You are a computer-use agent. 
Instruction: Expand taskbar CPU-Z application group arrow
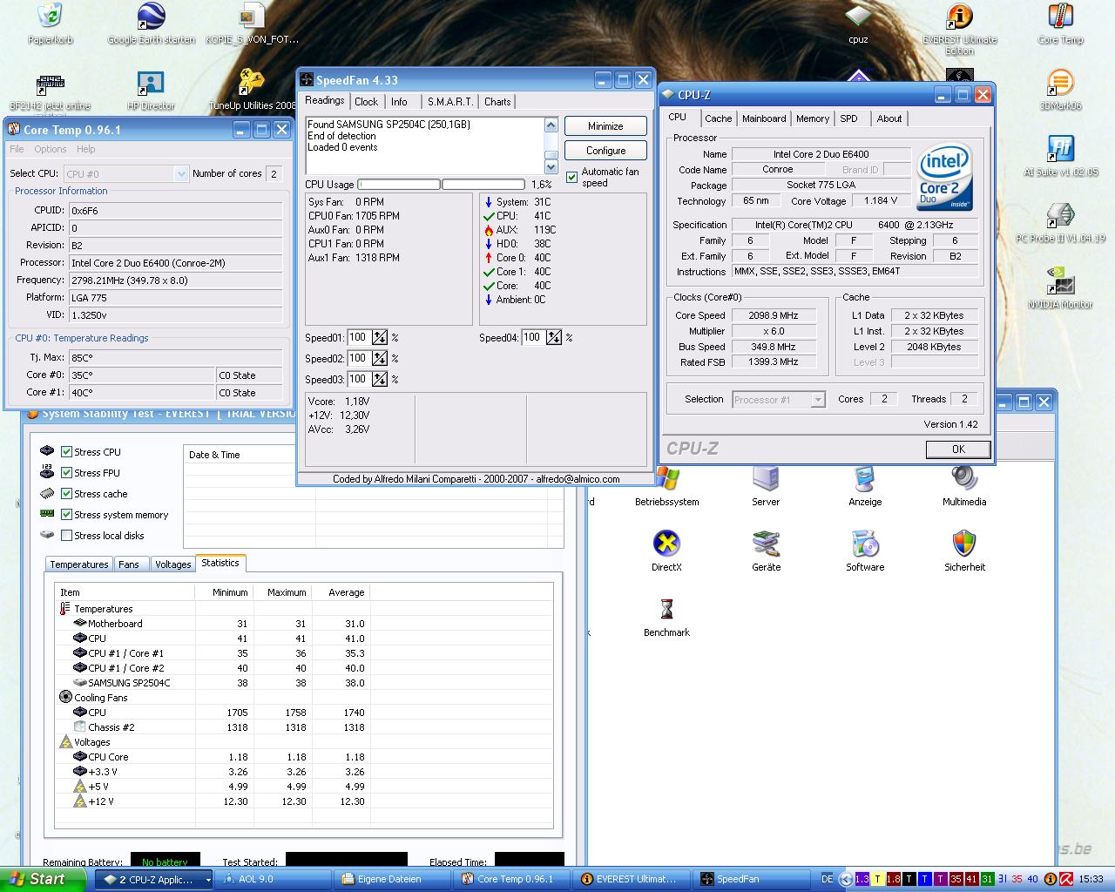[208, 880]
